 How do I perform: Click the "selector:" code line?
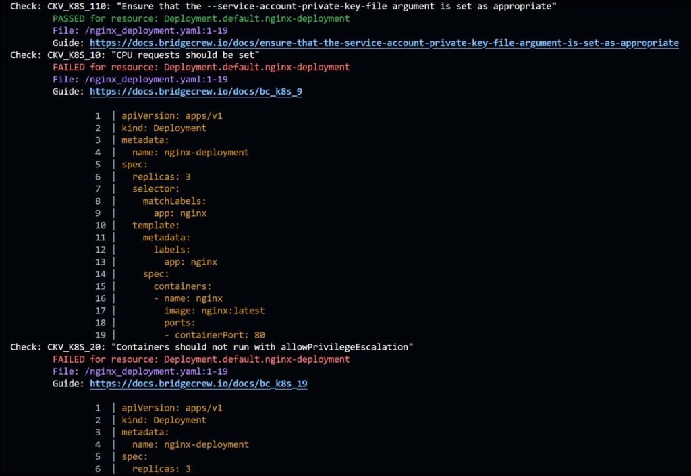[156, 188]
